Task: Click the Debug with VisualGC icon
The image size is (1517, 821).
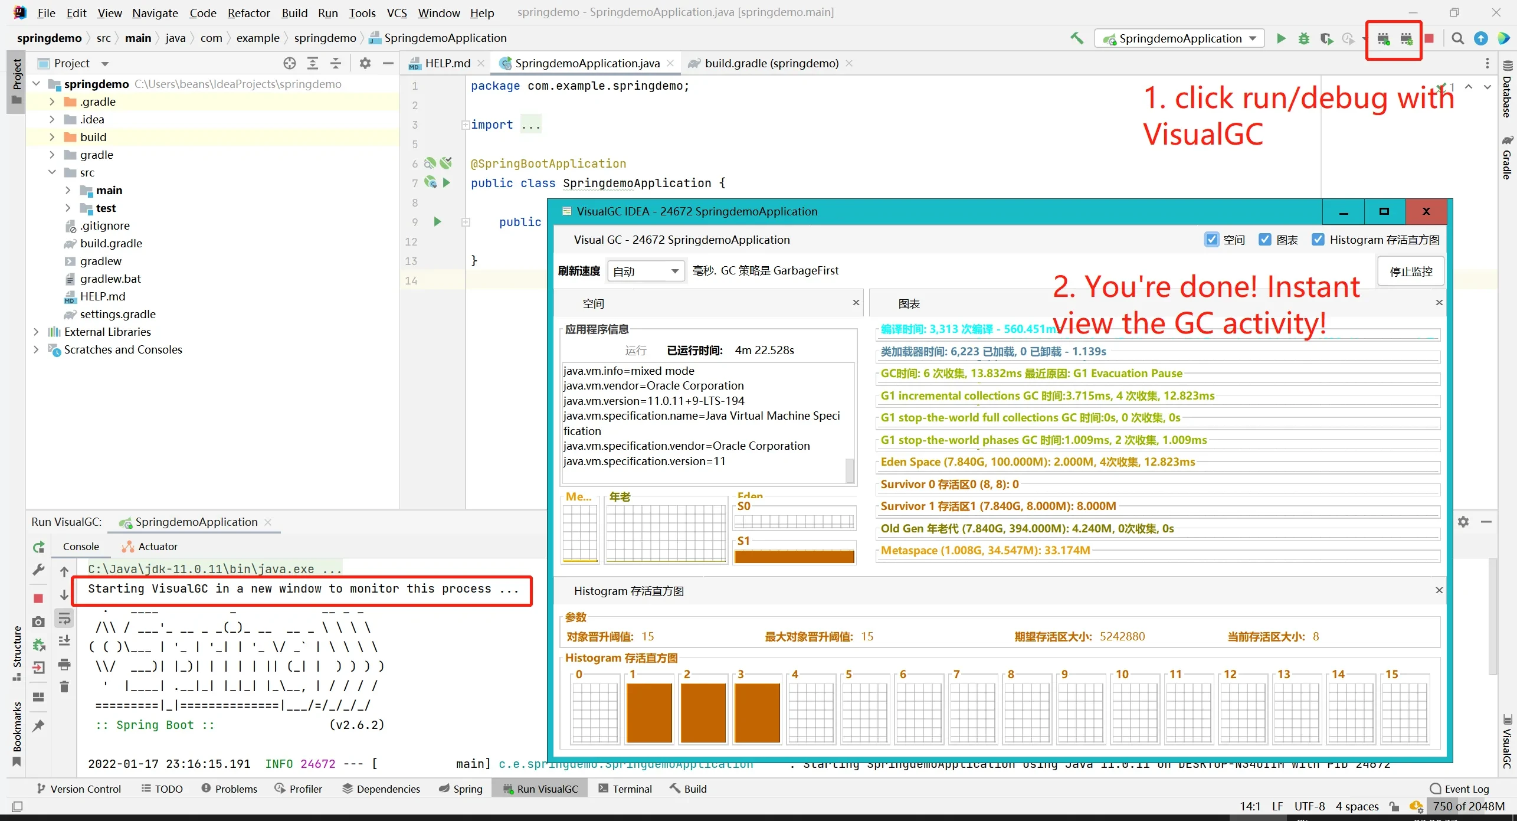Action: point(1406,38)
